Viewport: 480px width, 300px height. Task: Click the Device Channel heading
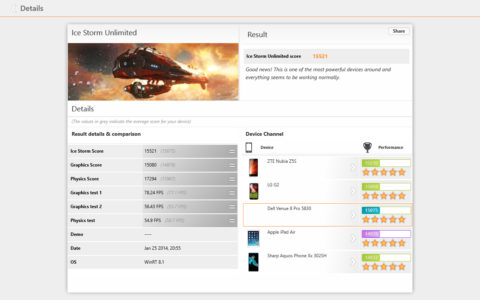(x=264, y=134)
